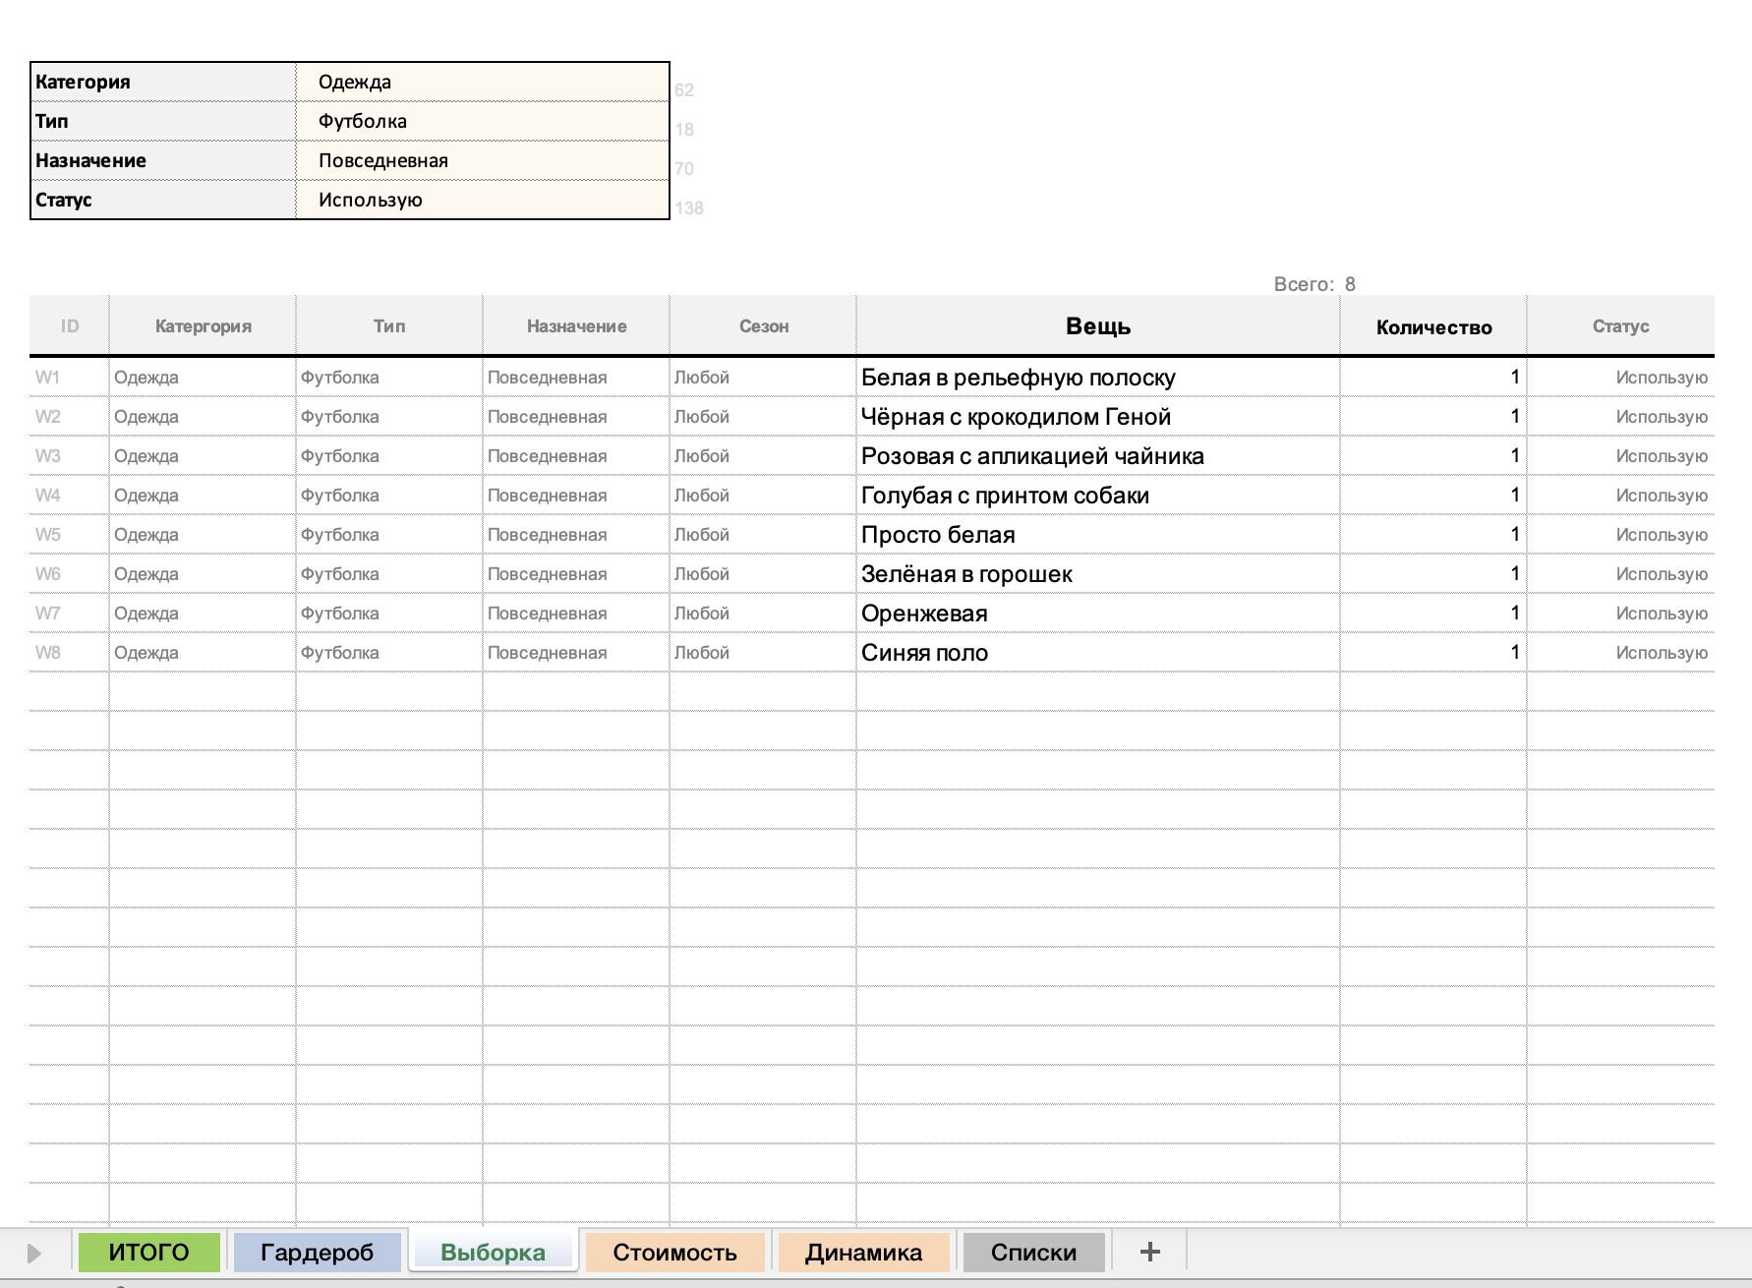This screenshot has height=1288, width=1752.
Task: Open the Тип filter value Футболка
Action: [482, 121]
